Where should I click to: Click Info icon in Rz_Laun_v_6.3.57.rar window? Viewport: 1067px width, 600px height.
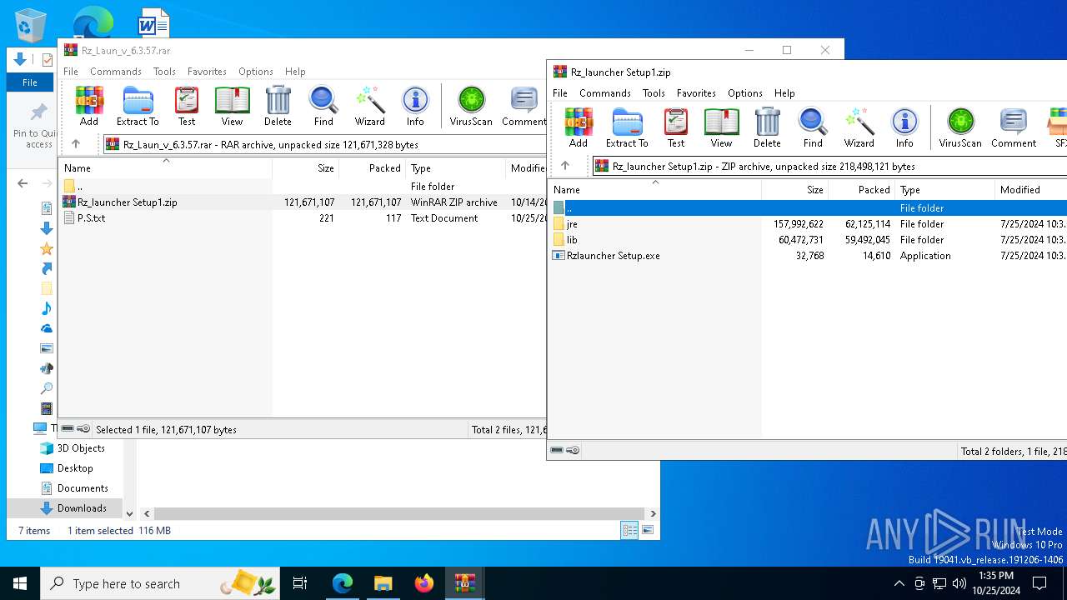[x=415, y=106]
